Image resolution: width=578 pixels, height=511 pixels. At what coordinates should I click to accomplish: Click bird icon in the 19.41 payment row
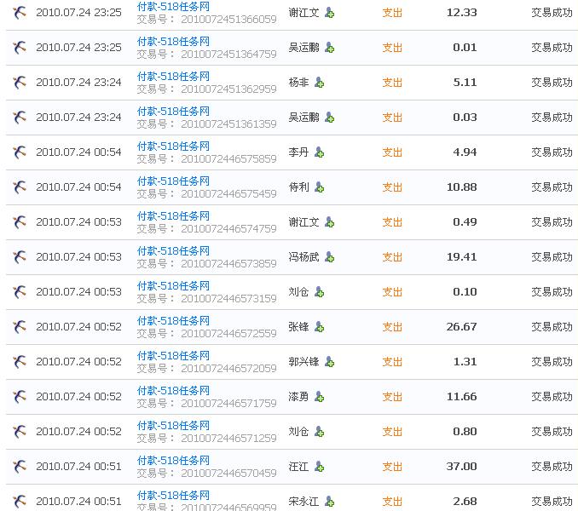pyautogui.click(x=20, y=257)
